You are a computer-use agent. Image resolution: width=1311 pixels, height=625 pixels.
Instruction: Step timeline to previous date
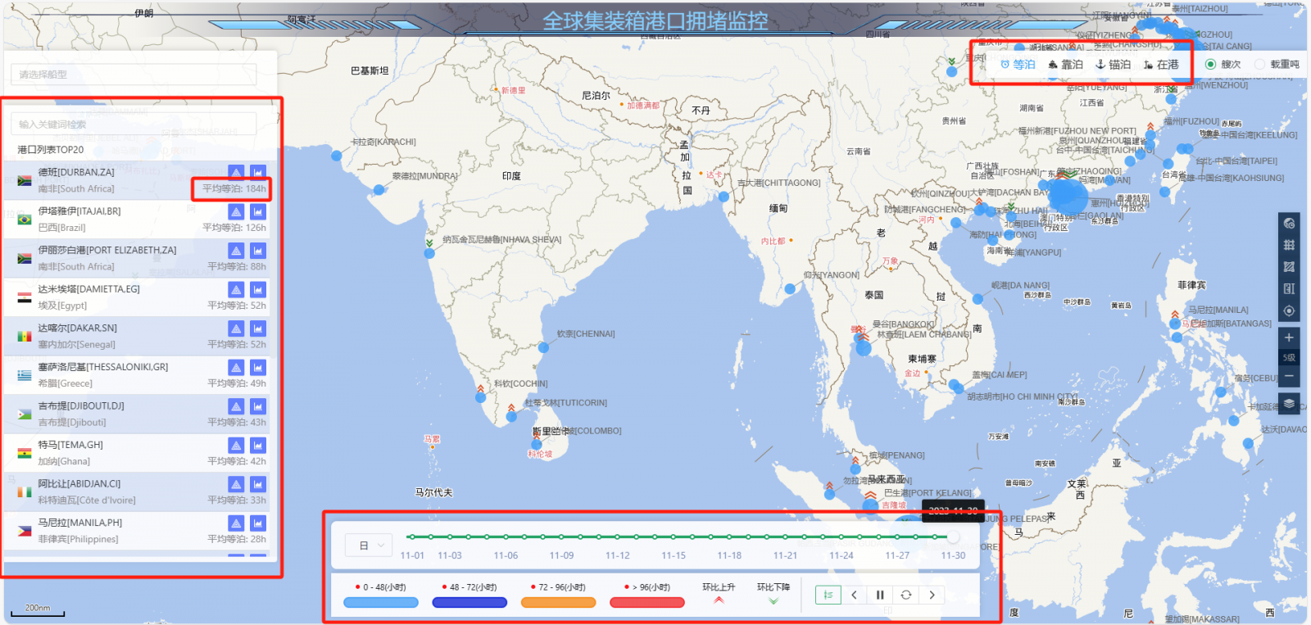pos(854,595)
